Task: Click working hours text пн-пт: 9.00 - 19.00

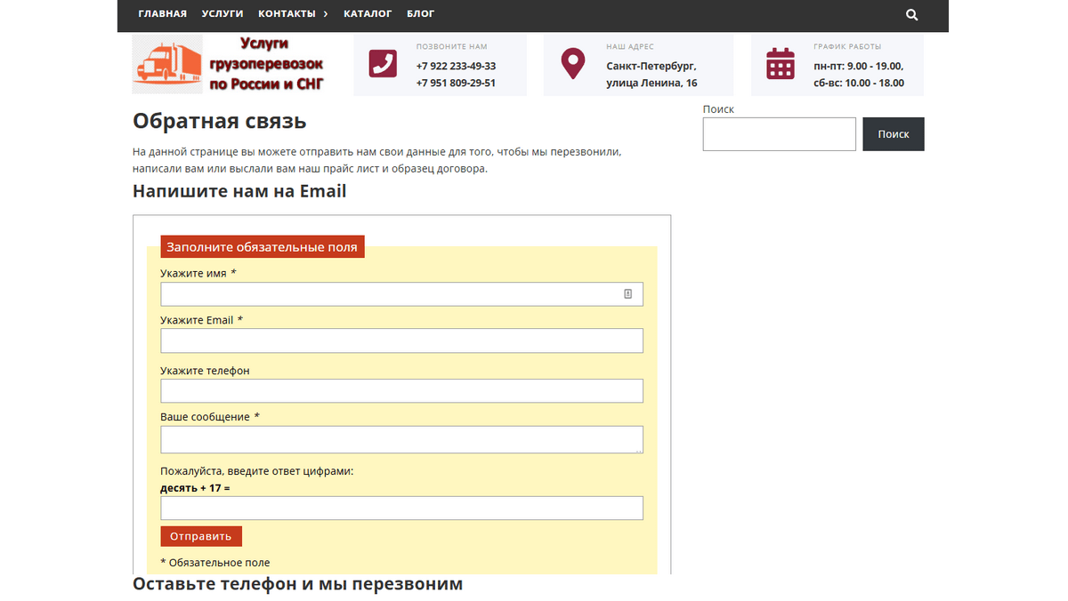Action: pyautogui.click(x=858, y=67)
